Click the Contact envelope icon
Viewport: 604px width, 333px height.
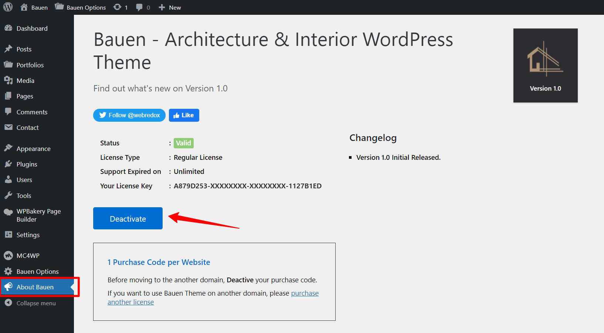click(x=8, y=127)
